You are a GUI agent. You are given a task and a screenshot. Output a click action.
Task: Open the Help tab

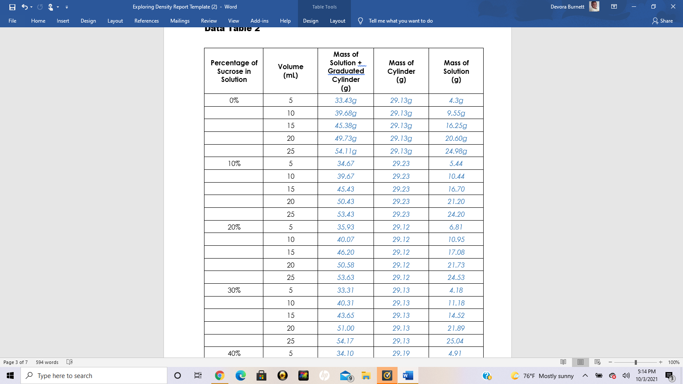pos(285,20)
